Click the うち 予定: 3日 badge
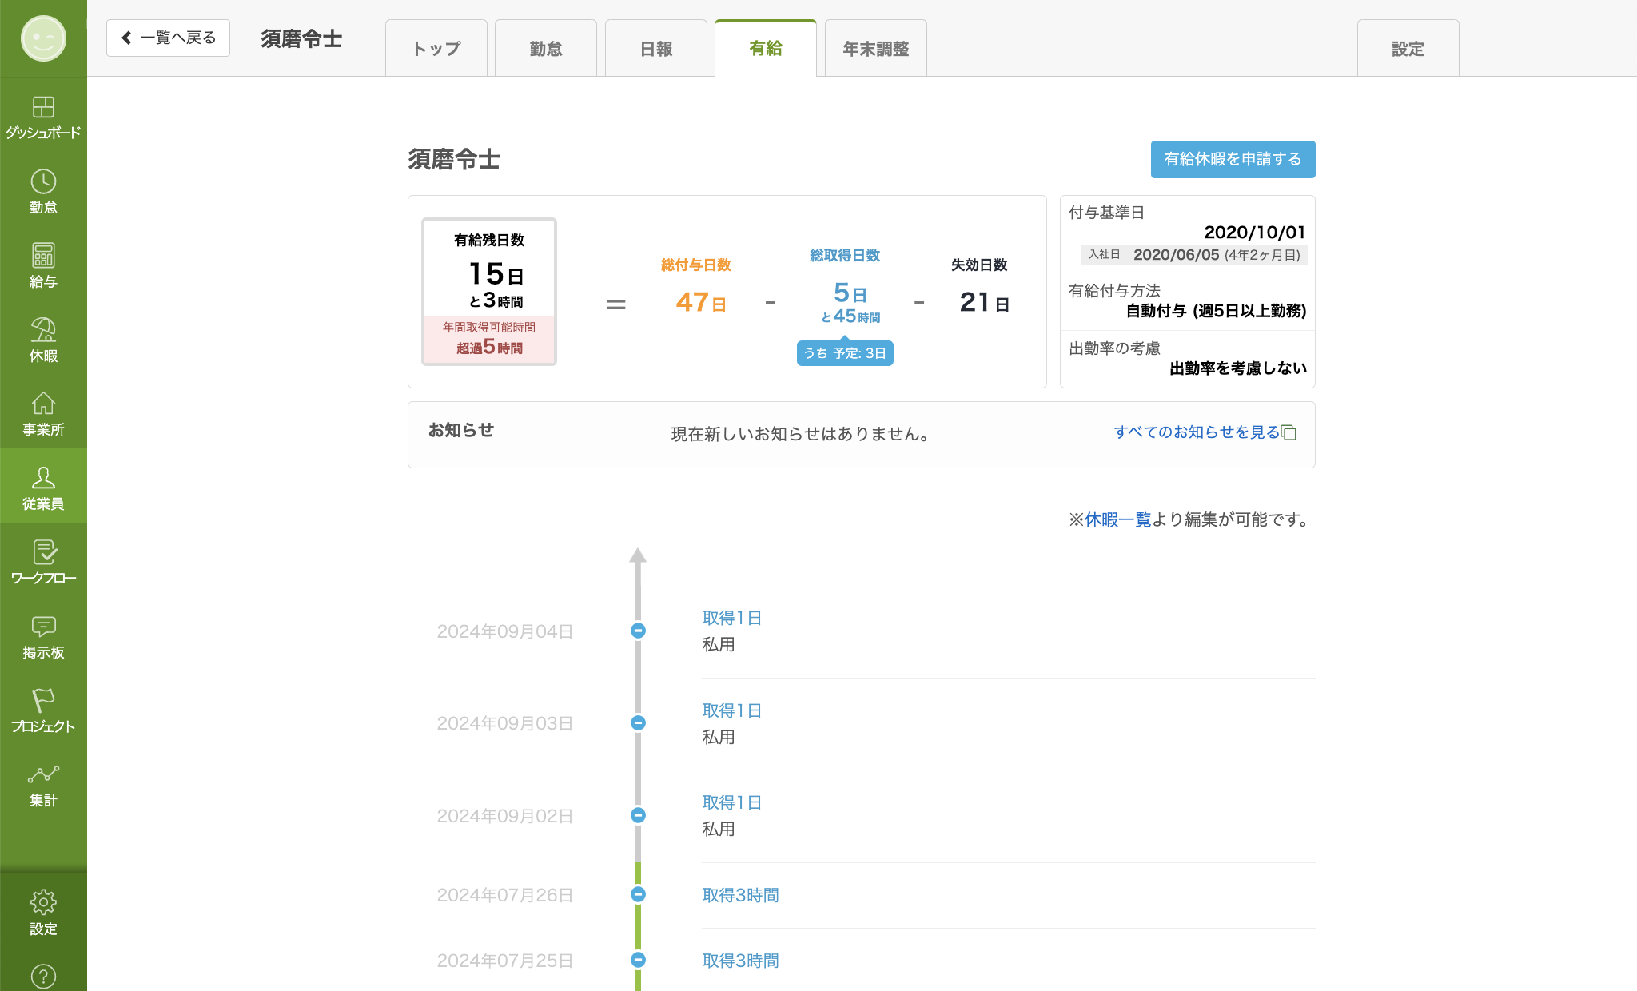 click(845, 353)
